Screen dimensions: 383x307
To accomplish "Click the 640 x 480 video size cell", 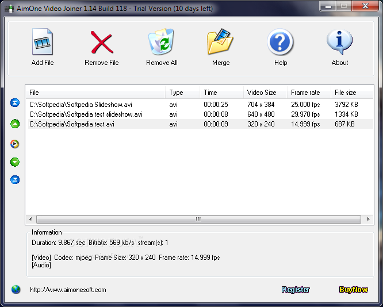I will pos(261,114).
